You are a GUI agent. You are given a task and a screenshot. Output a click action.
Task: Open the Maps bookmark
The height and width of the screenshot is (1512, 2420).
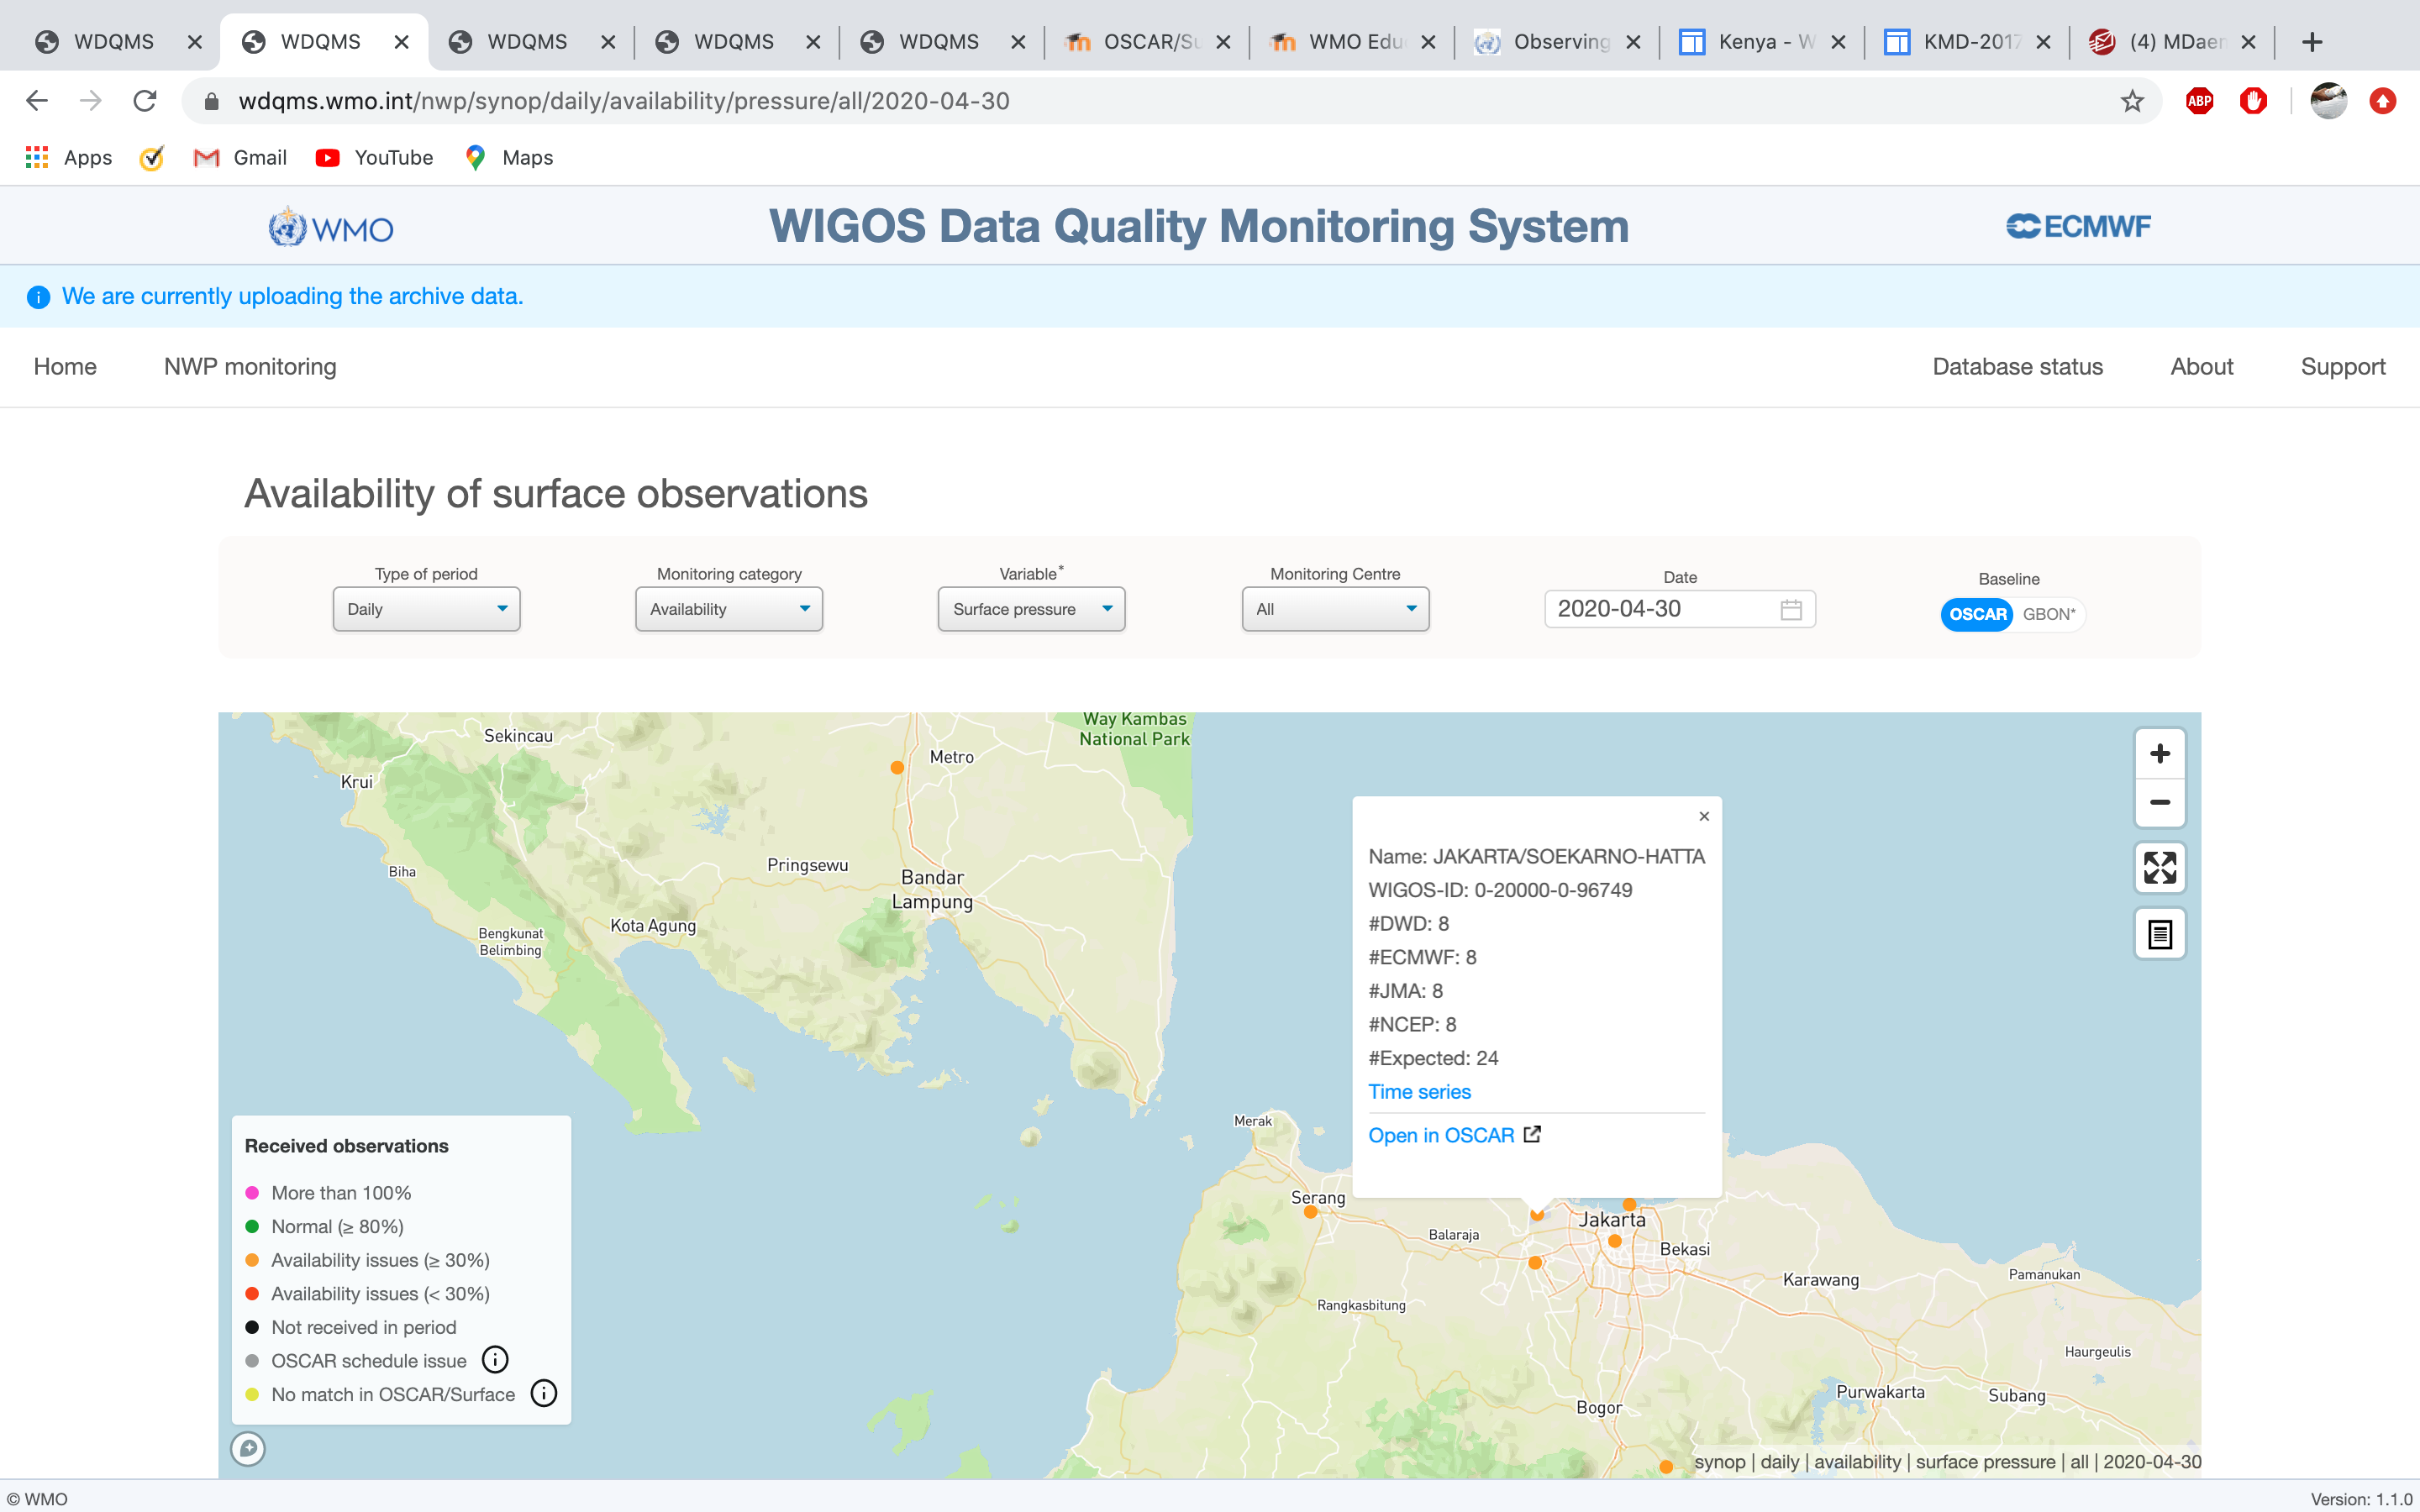(x=509, y=158)
